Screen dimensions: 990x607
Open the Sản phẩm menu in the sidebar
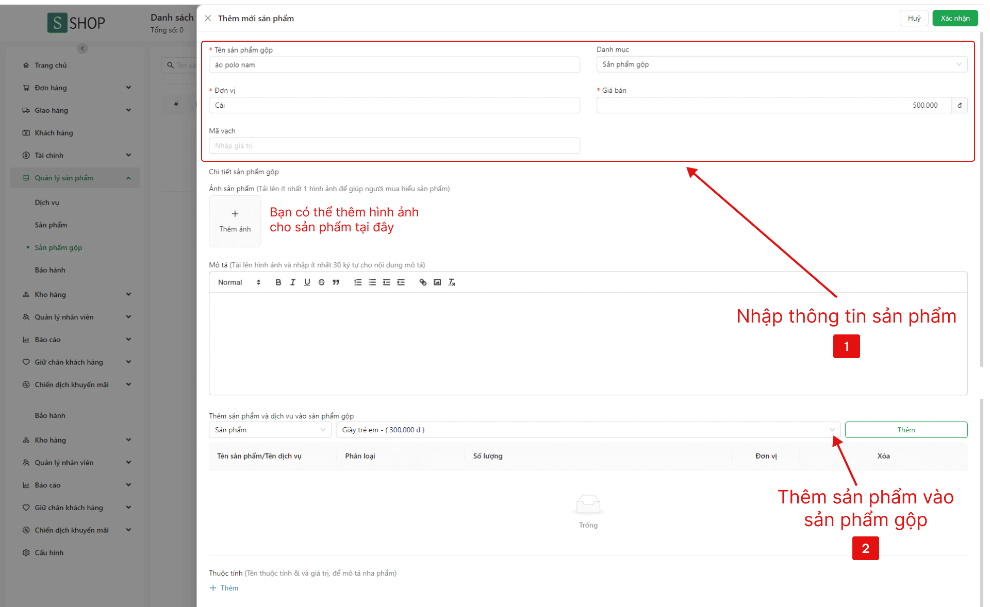[x=51, y=225]
